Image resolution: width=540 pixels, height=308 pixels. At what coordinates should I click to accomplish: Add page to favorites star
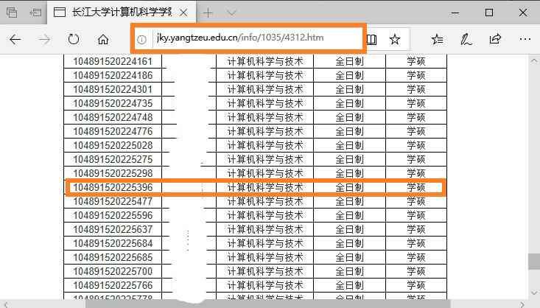tap(395, 39)
